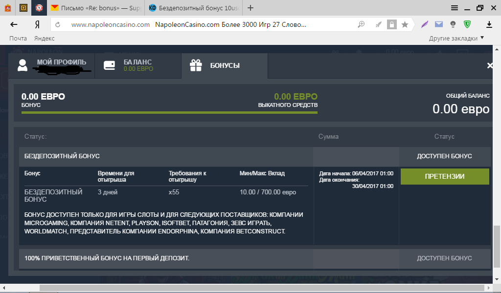Click the scroll-down arrow of vertical scrollbar

[x=497, y=280]
